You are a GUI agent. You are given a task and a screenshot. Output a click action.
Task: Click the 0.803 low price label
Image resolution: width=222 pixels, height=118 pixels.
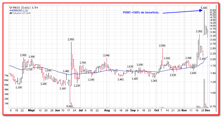(x=70, y=106)
